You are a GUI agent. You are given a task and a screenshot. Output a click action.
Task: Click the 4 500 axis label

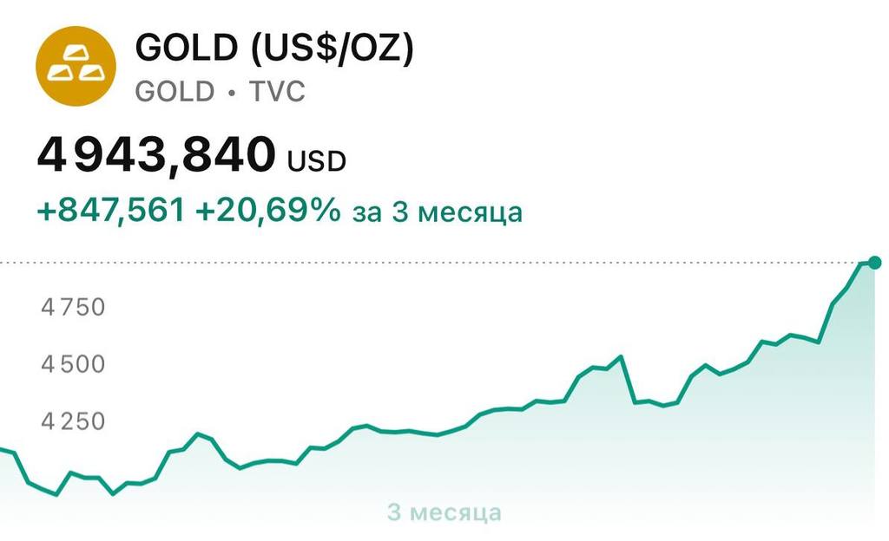[73, 363]
